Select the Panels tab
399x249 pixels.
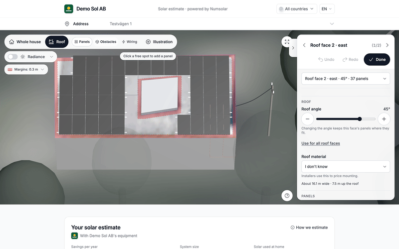[x=82, y=42]
